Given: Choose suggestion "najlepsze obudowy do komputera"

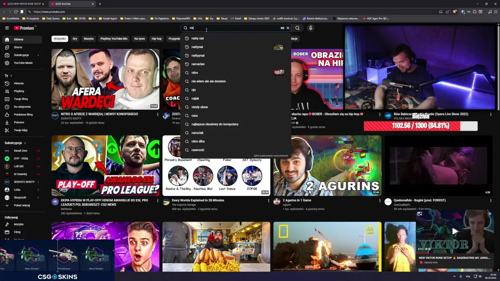Looking at the screenshot, I should pyautogui.click(x=236, y=124).
